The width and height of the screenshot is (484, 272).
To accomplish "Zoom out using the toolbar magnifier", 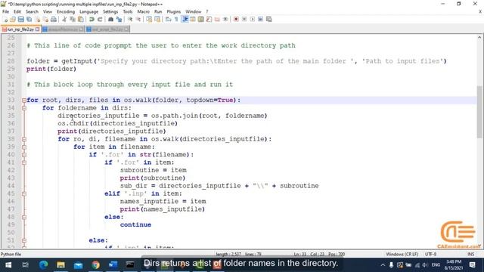I will tap(138, 19).
